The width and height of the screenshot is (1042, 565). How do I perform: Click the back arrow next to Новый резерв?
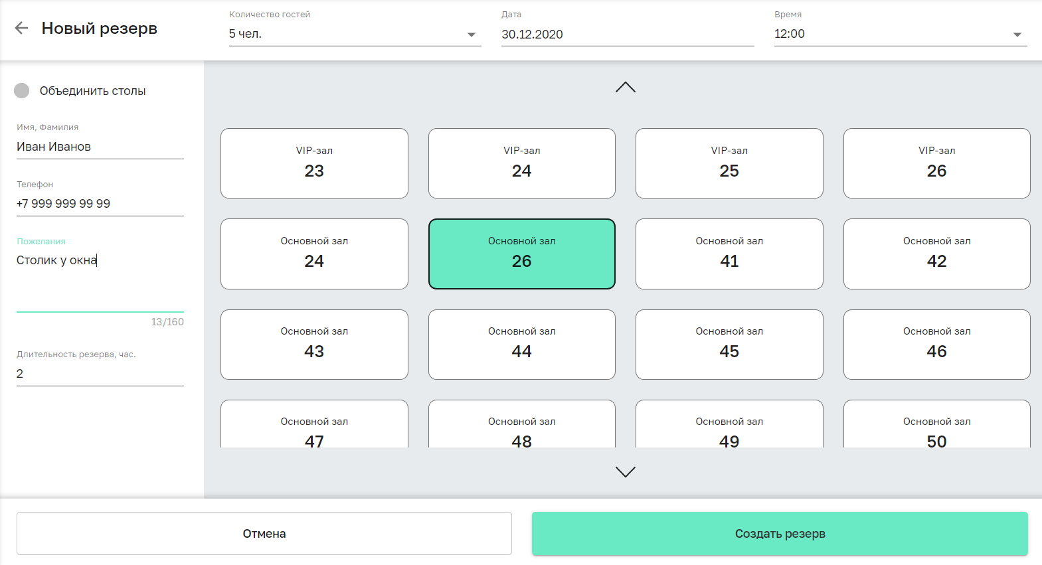tap(21, 28)
